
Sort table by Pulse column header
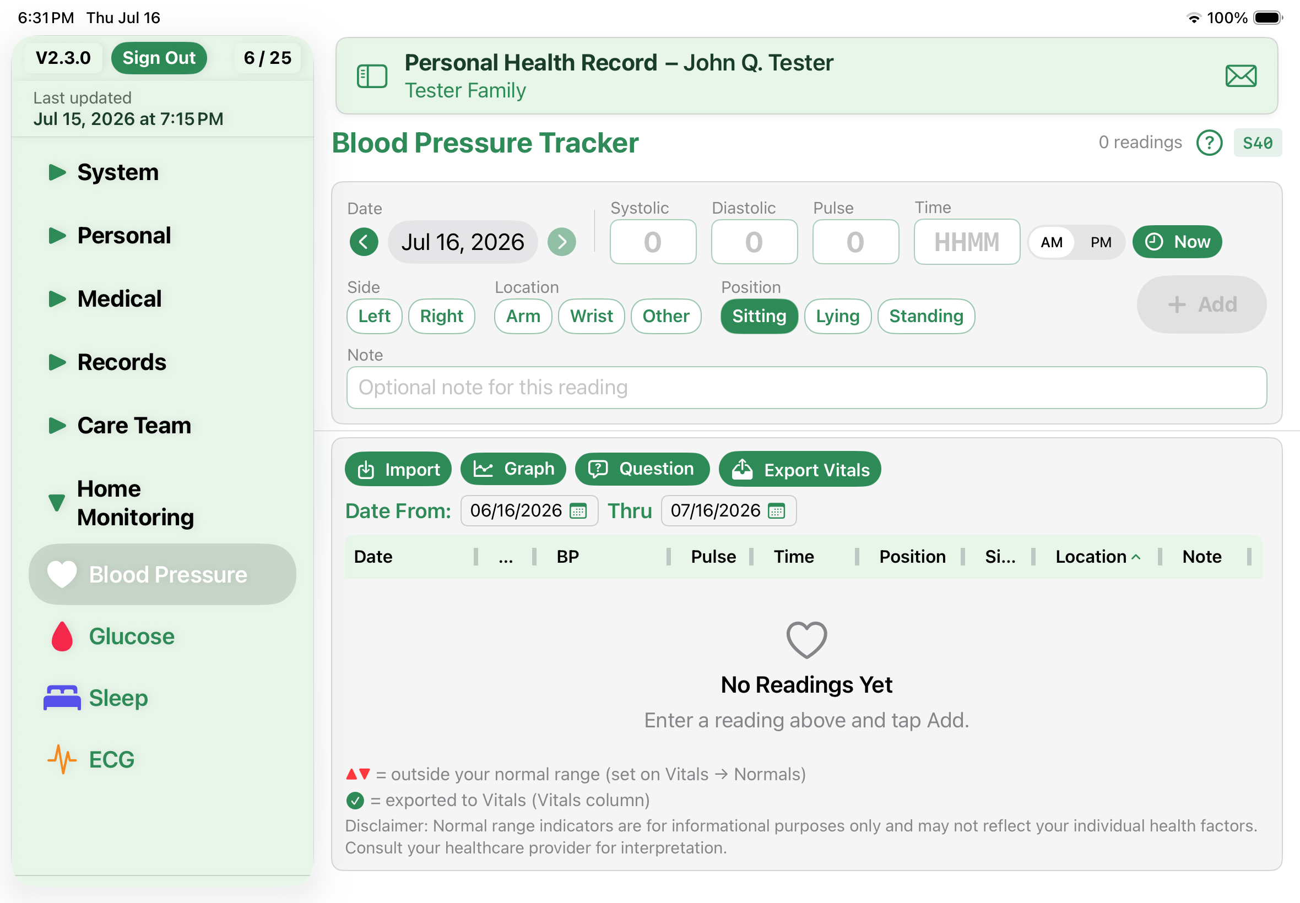(713, 557)
